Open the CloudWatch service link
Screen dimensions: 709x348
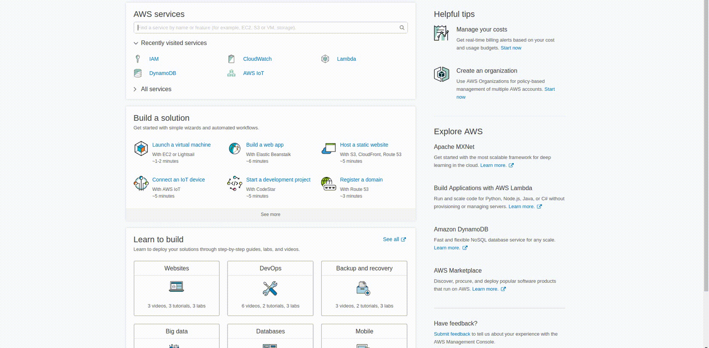[257, 59]
